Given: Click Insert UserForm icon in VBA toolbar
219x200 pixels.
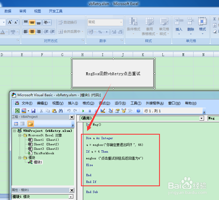Looking at the screenshot, I should click(x=24, y=111).
